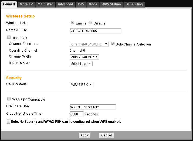Image resolution: width=193 pixels, height=141 pixels.
Task: Open the Channel Selection dropdown
Action: [89, 44]
